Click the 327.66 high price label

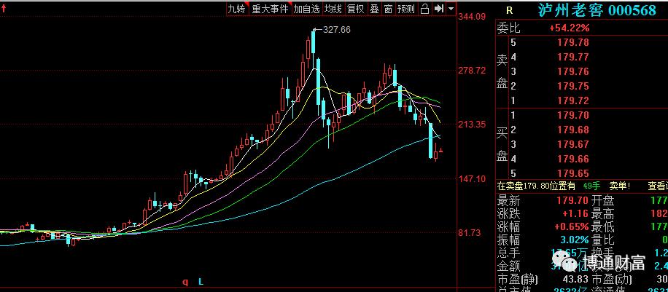(337, 30)
